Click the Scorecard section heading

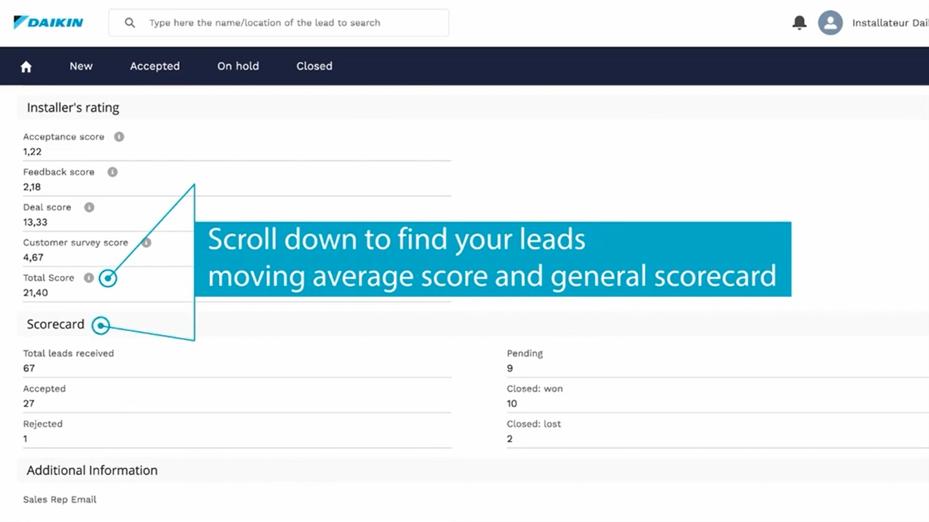click(55, 324)
